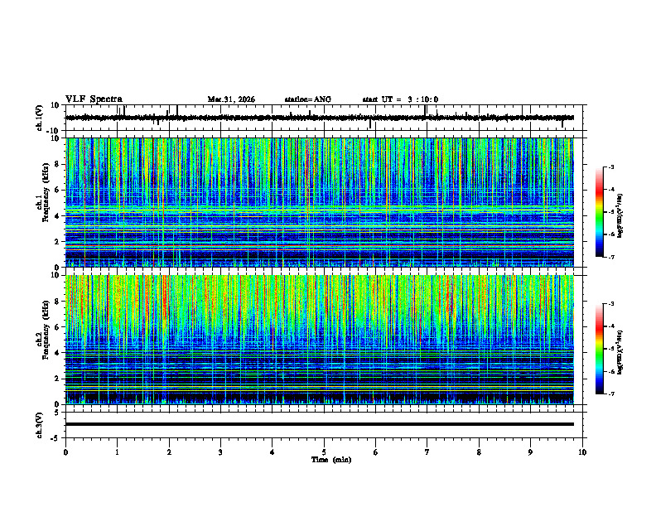Click the "8" kHz tick of ch.1 spectrogram
This screenshot has width=656, height=507.
pyautogui.click(x=57, y=164)
